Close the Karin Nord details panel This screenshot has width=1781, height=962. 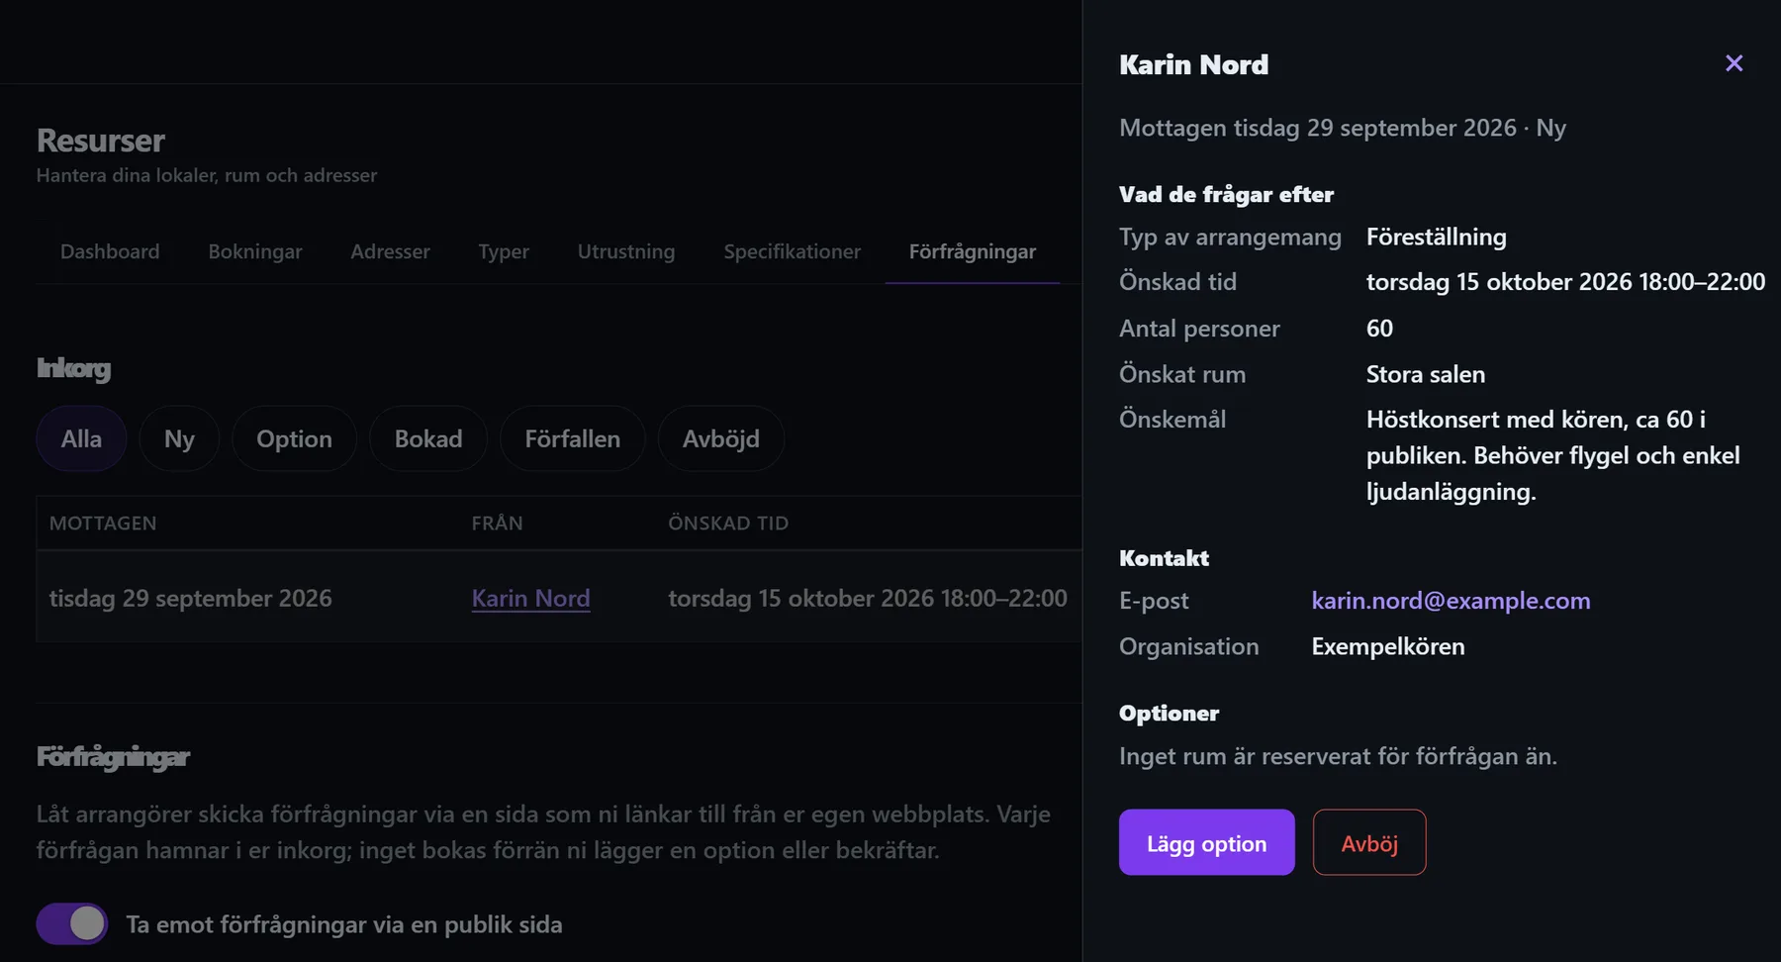(x=1734, y=63)
